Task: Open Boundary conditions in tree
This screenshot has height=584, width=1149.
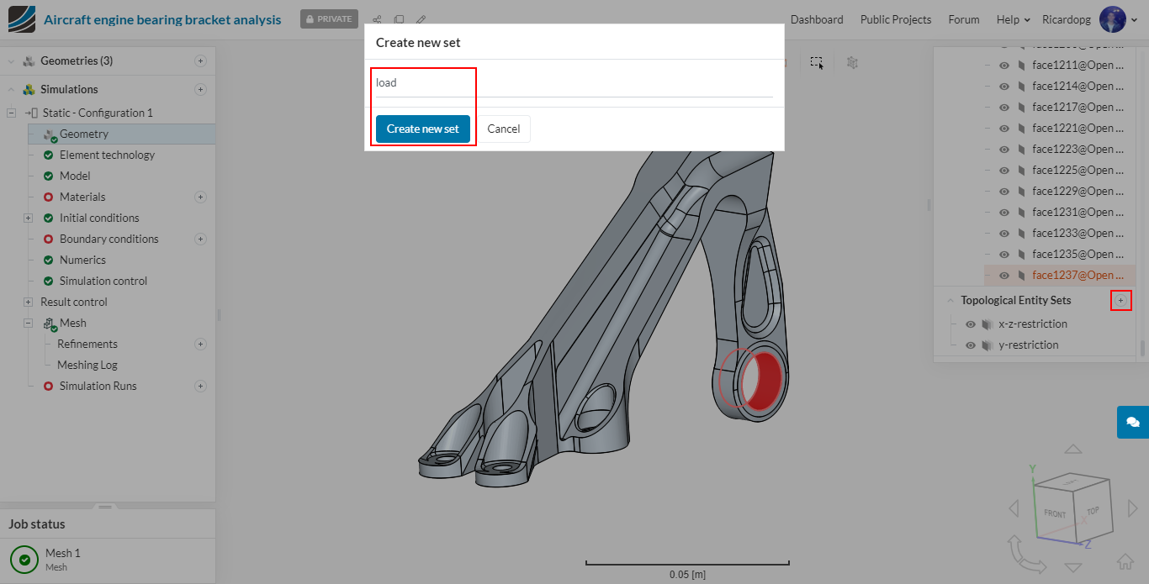Action: (109, 239)
